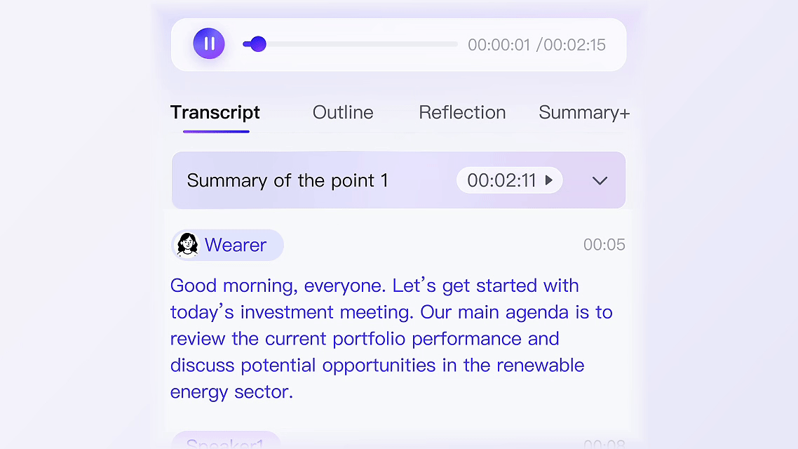Jump to the 00:05 transcript timestamp

point(604,245)
